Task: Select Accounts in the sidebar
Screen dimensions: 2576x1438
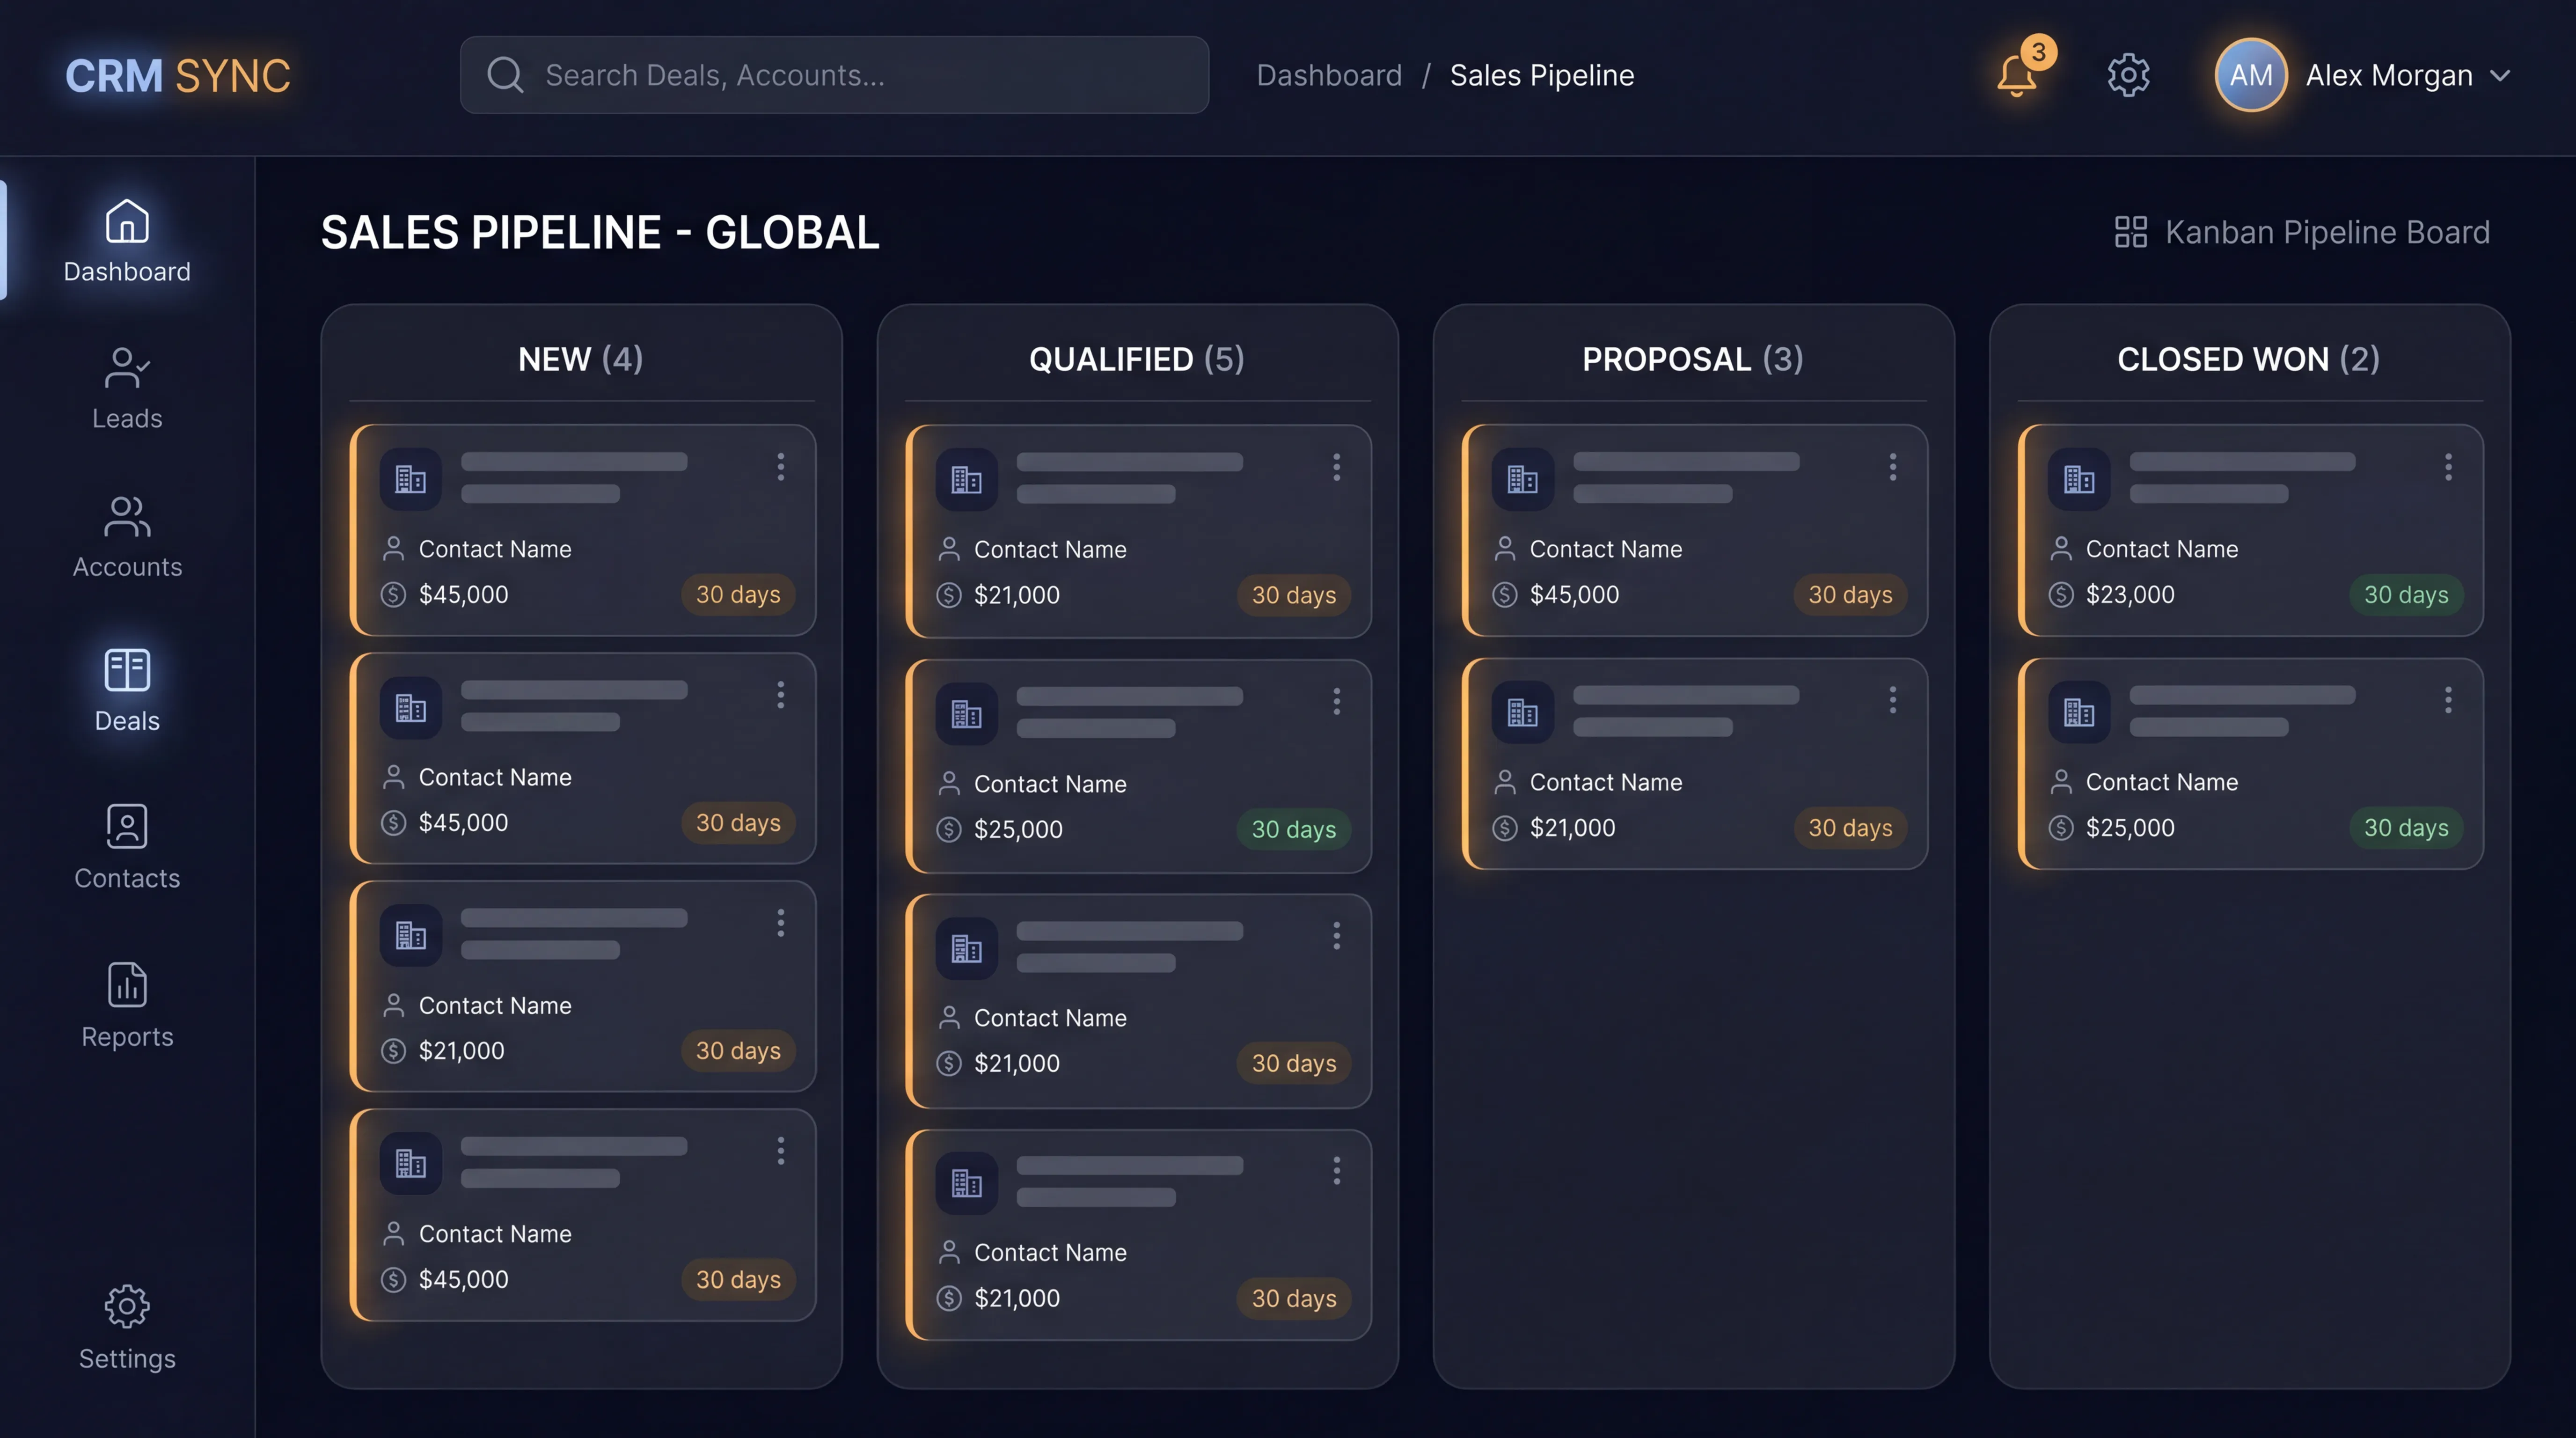Action: click(x=126, y=535)
